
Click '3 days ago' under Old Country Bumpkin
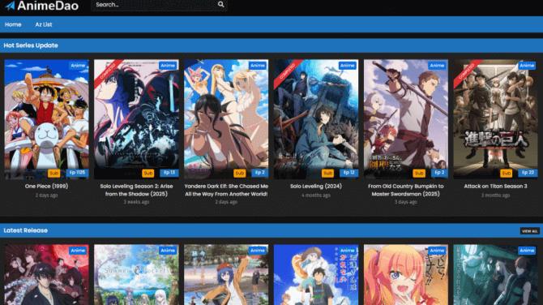[x=406, y=202]
